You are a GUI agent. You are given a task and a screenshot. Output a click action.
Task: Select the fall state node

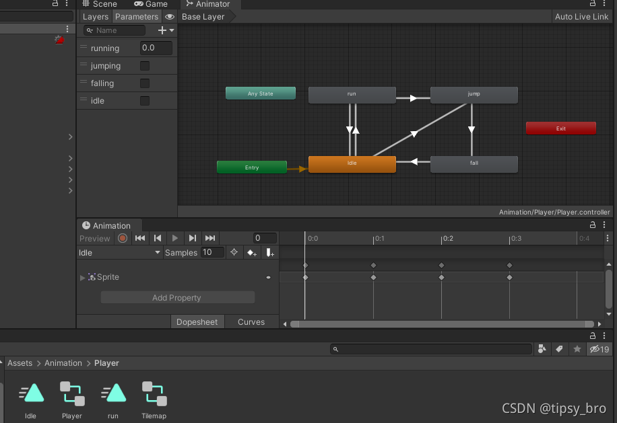[474, 164]
